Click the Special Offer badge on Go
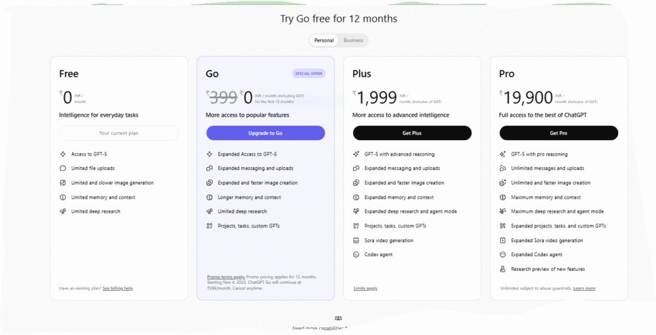The height and width of the screenshot is (335, 656). coord(309,74)
